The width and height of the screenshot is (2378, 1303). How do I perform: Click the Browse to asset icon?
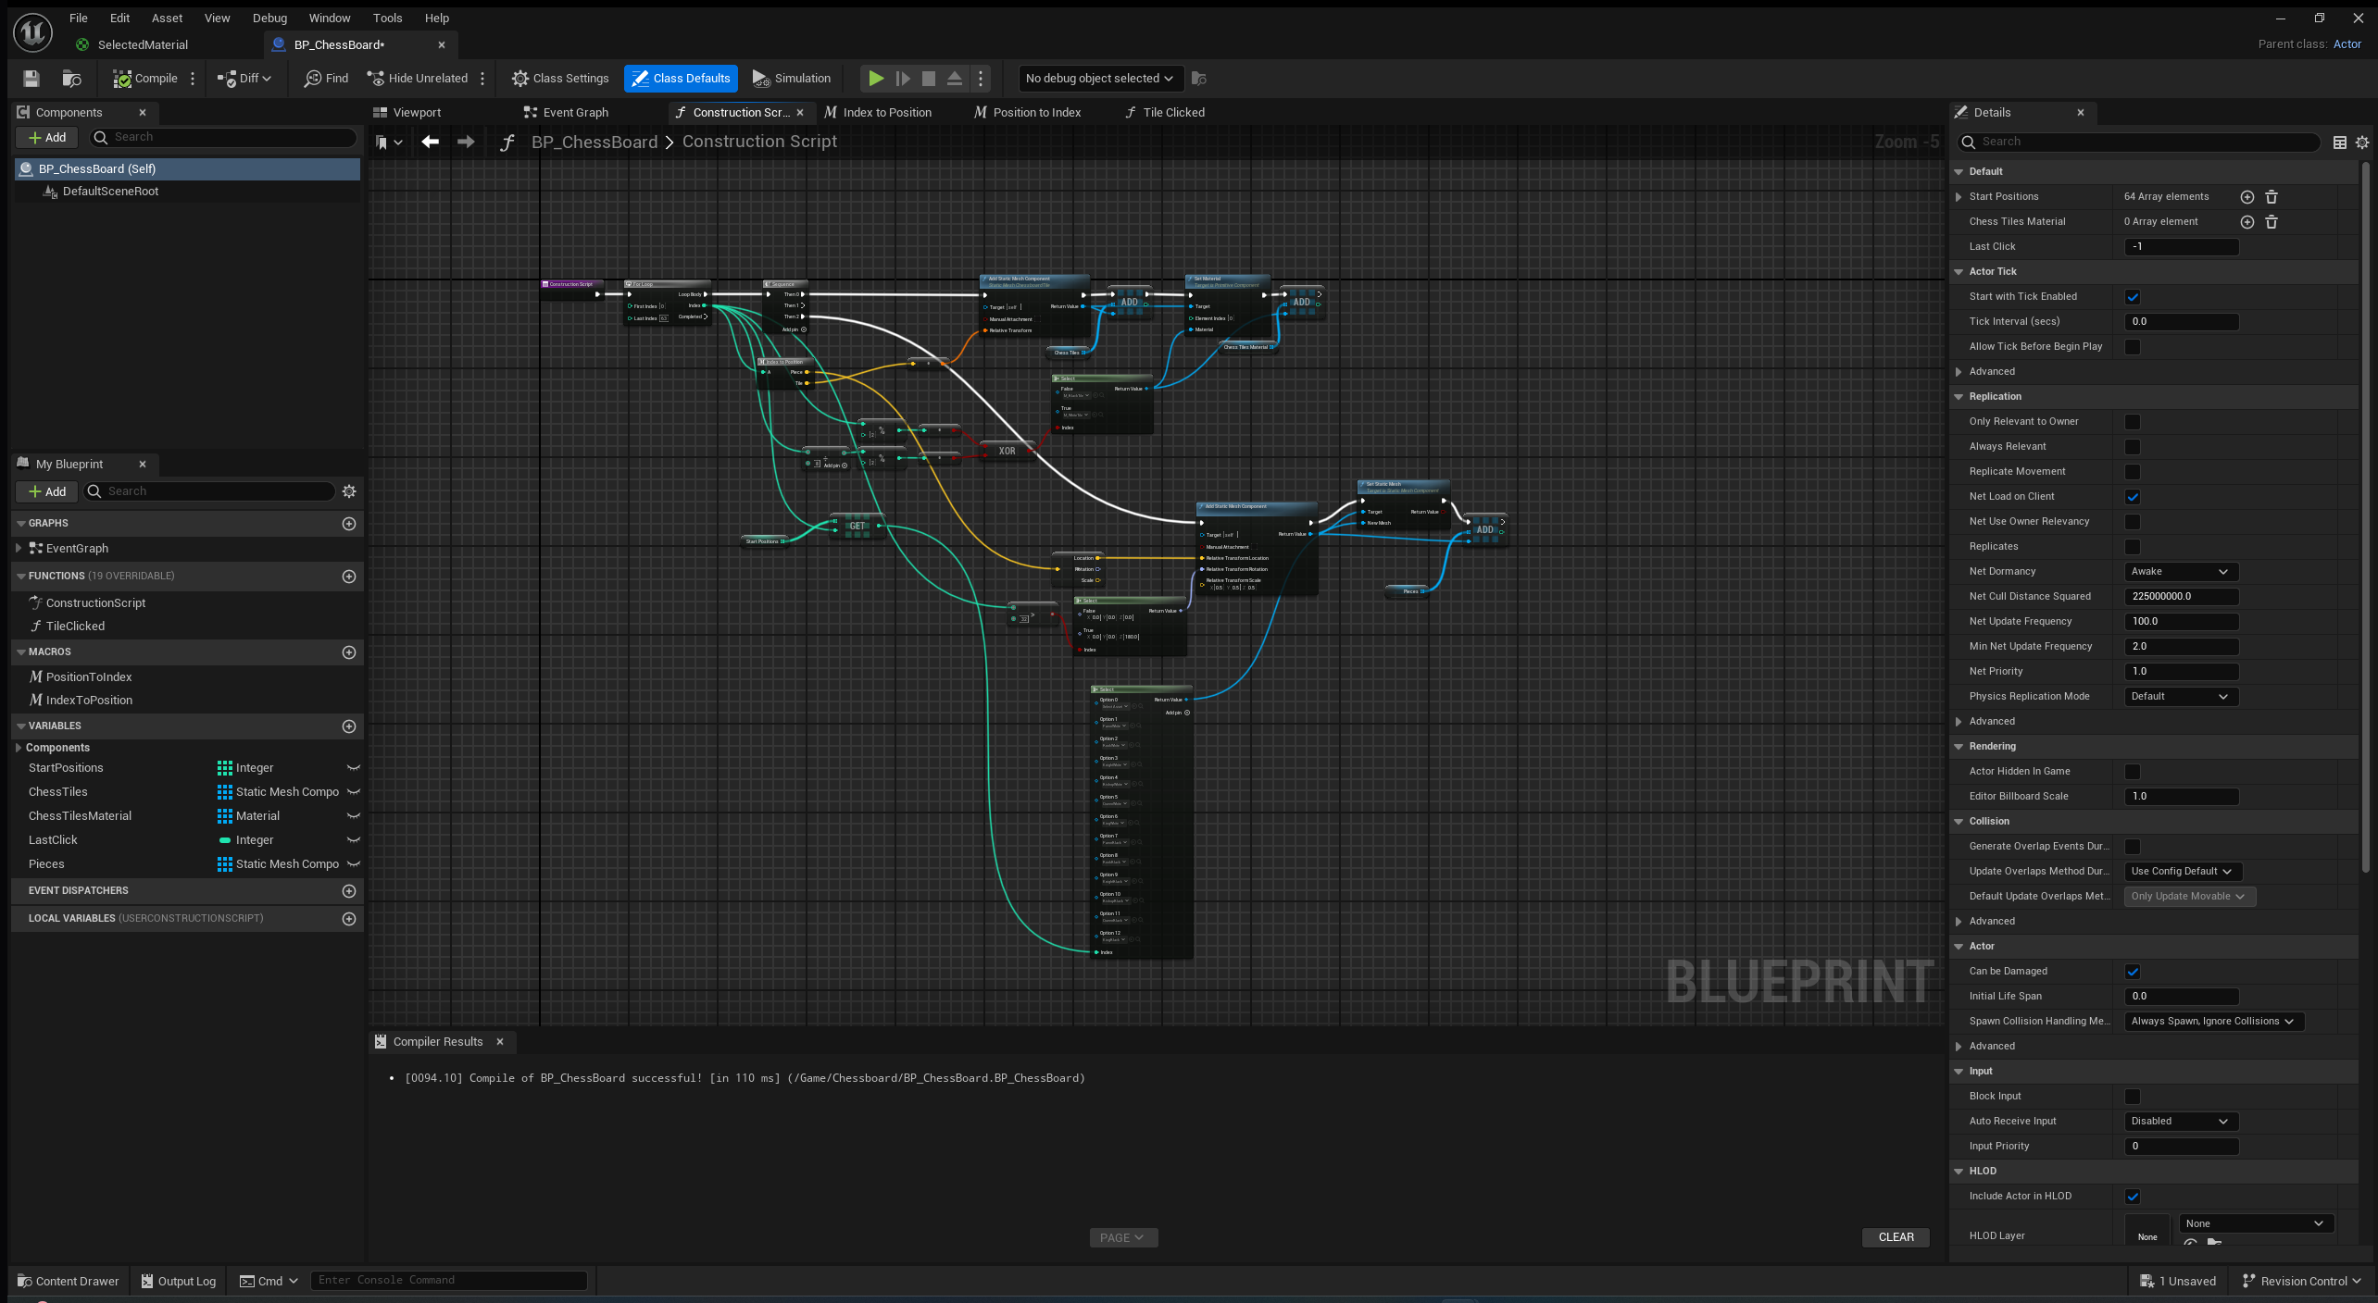pyautogui.click(x=71, y=79)
